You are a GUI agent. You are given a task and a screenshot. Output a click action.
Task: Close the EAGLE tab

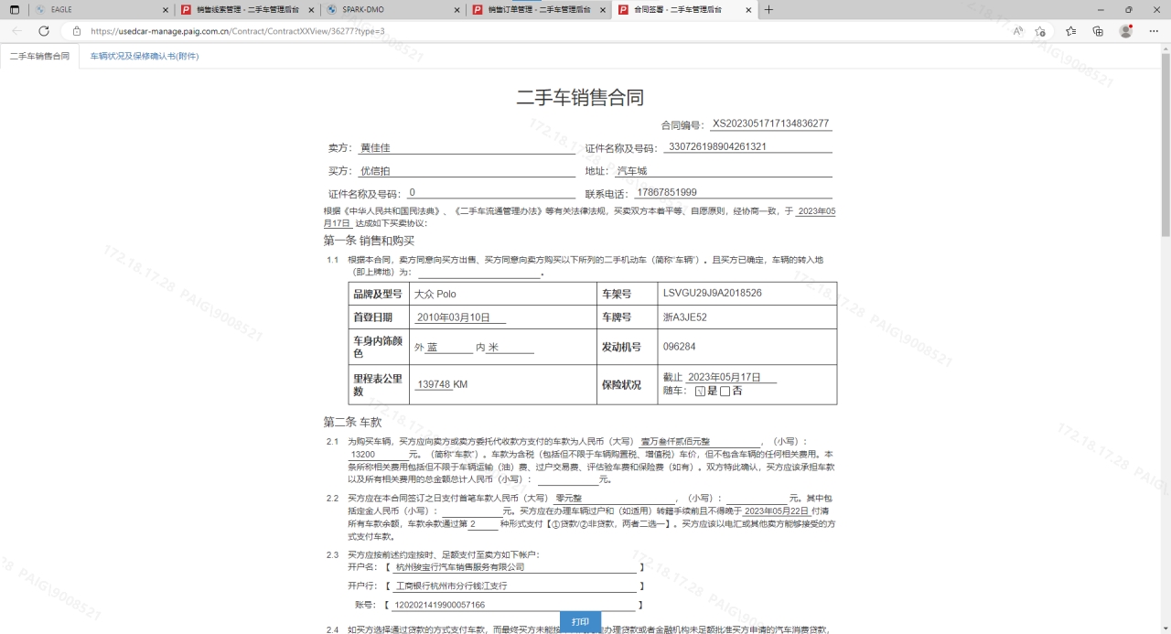166,9
